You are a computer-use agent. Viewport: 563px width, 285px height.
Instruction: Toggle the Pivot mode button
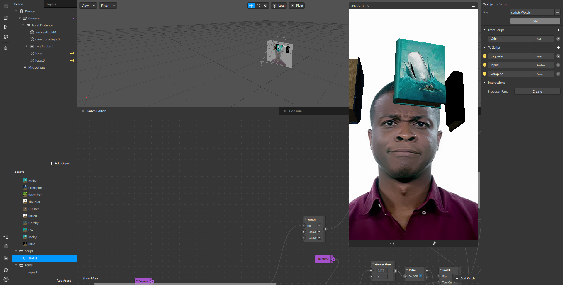coord(297,6)
